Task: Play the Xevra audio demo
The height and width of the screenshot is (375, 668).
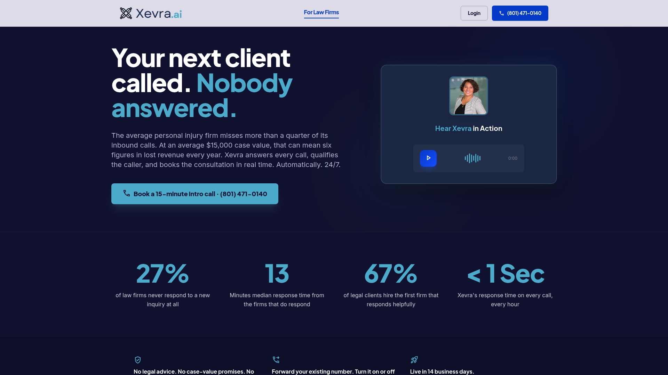Action: click(x=428, y=158)
